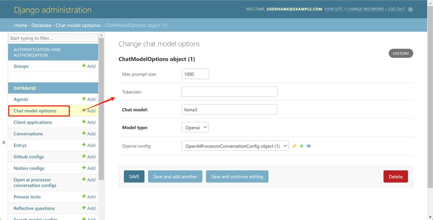The width and height of the screenshot is (433, 220).
Task: Click green plus to add Openai config
Action: coord(301,146)
